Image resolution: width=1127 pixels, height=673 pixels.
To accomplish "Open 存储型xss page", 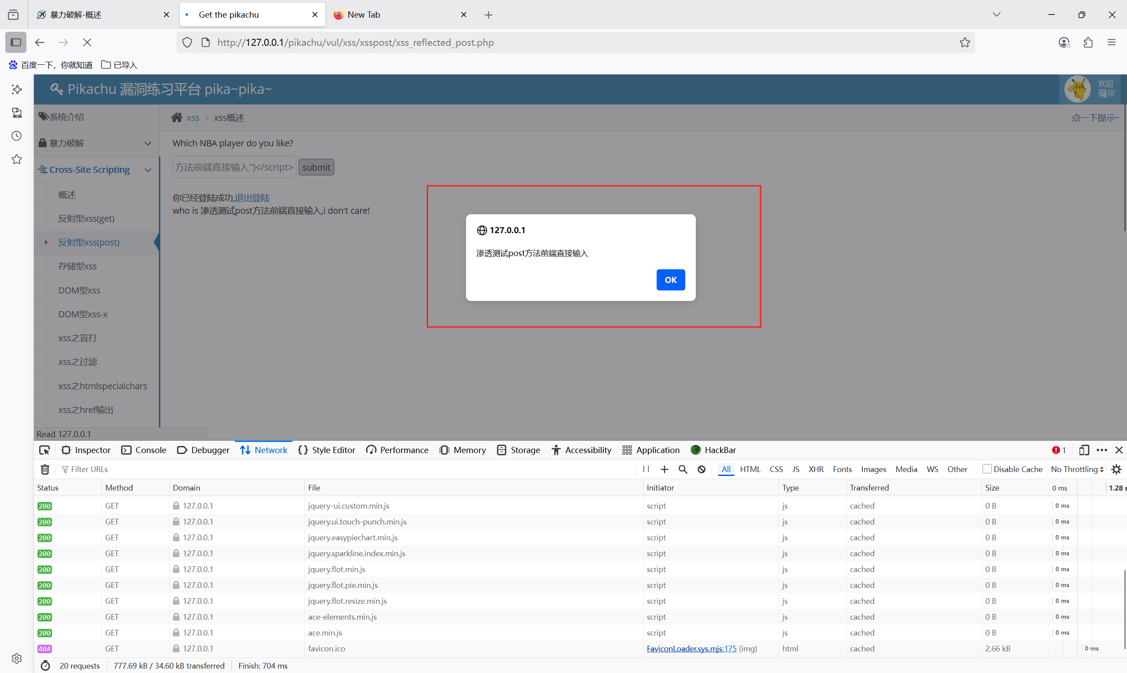I will pos(78,266).
